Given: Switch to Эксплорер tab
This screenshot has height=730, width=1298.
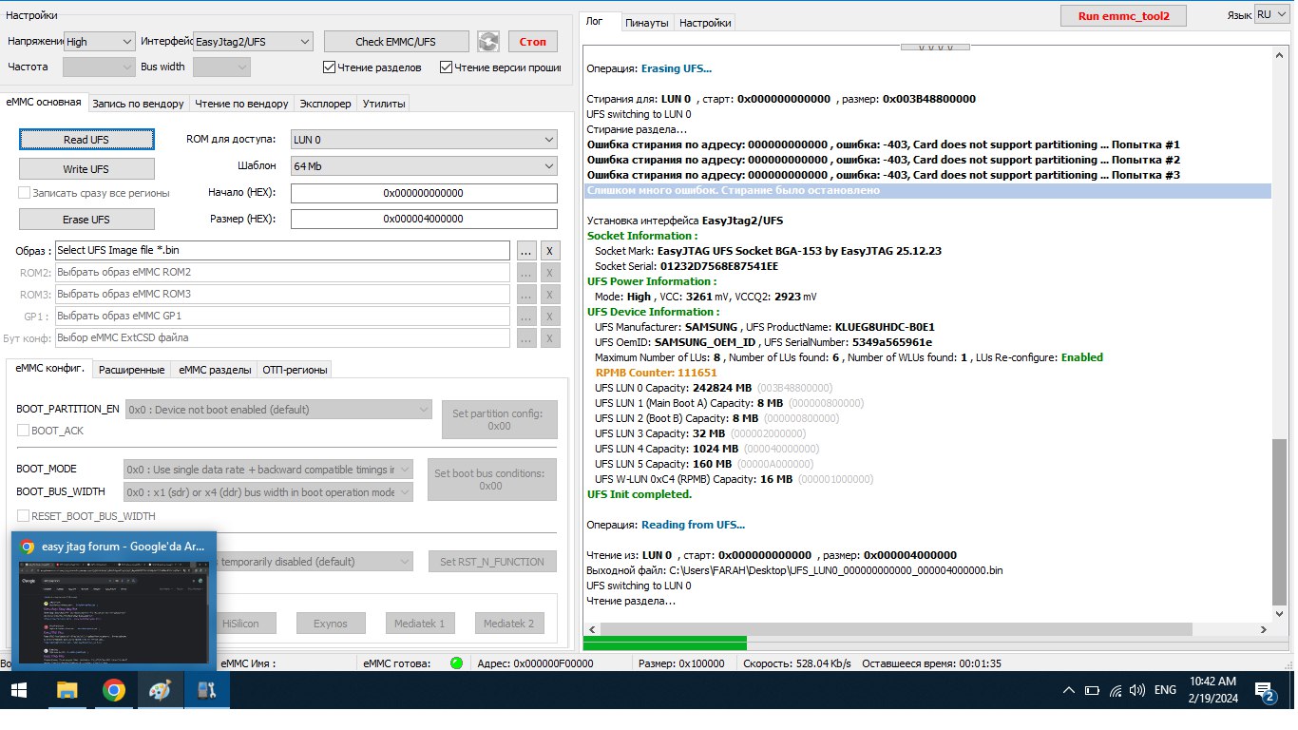Looking at the screenshot, I should 325,104.
